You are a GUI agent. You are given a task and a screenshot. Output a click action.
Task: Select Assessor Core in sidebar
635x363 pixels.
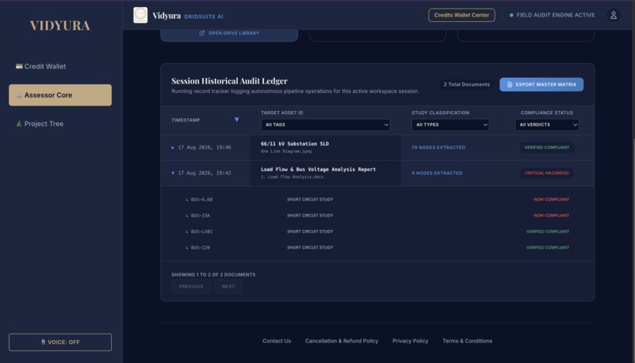(x=60, y=95)
